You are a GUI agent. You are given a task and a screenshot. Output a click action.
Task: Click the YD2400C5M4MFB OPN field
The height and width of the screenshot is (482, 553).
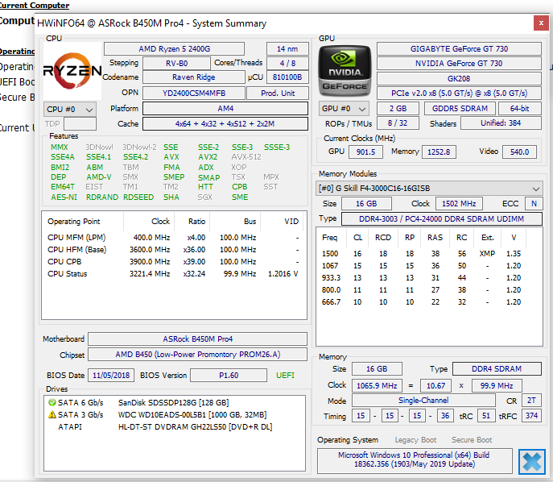pos(194,93)
